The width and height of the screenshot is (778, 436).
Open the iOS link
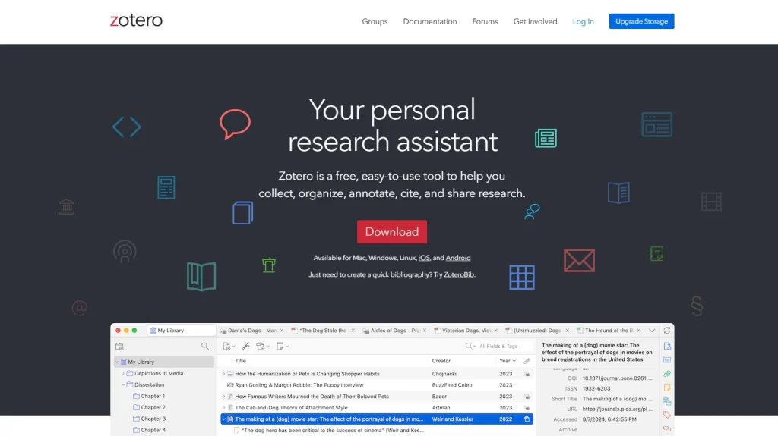pos(424,258)
